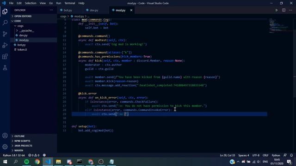The height and width of the screenshot is (166, 296).
Task: Open Spotify from the taskbar
Action: [x=27, y=162]
